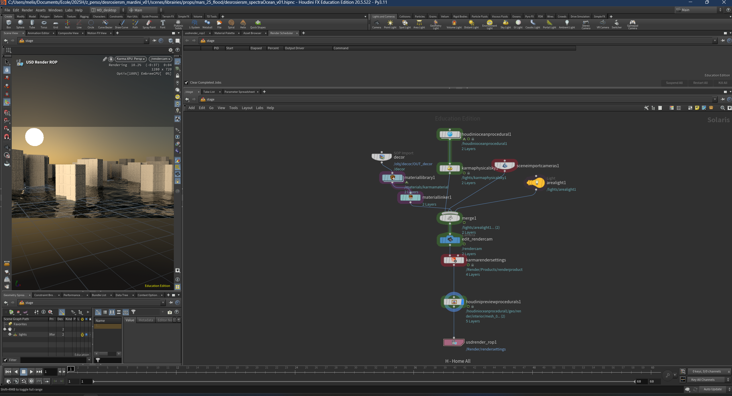Toggle realtime playback clock button

(32, 381)
